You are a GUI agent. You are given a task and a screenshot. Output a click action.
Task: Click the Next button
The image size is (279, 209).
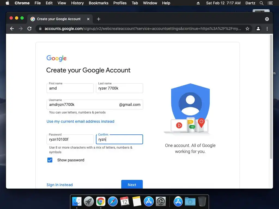pyautogui.click(x=132, y=184)
